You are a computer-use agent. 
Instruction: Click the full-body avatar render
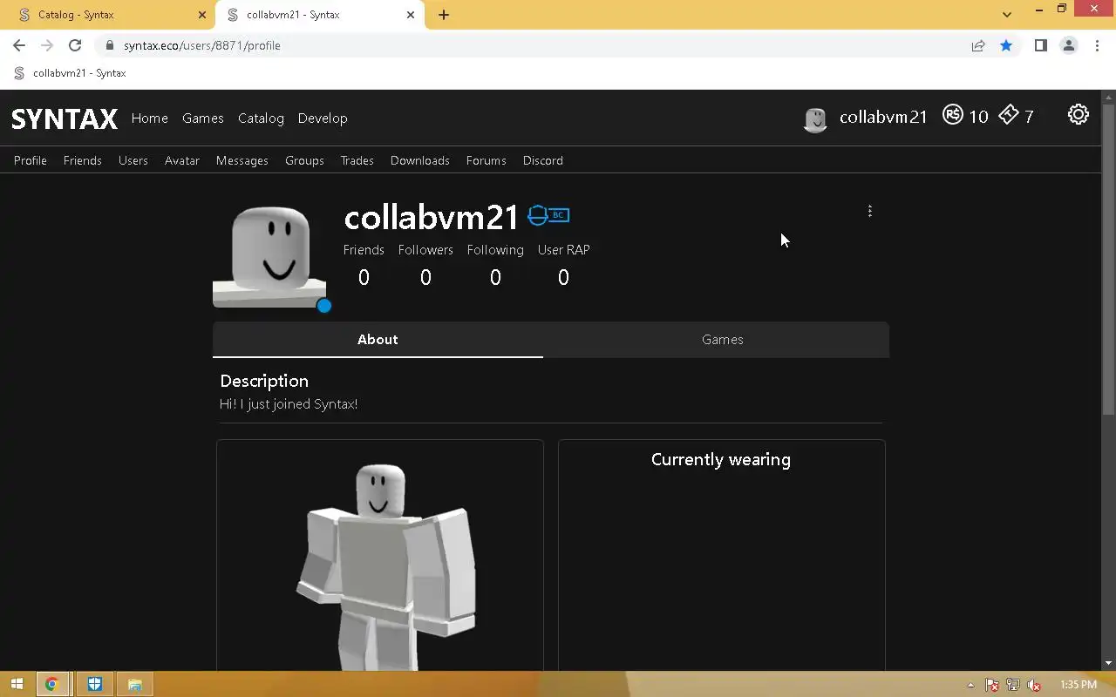[385, 566]
